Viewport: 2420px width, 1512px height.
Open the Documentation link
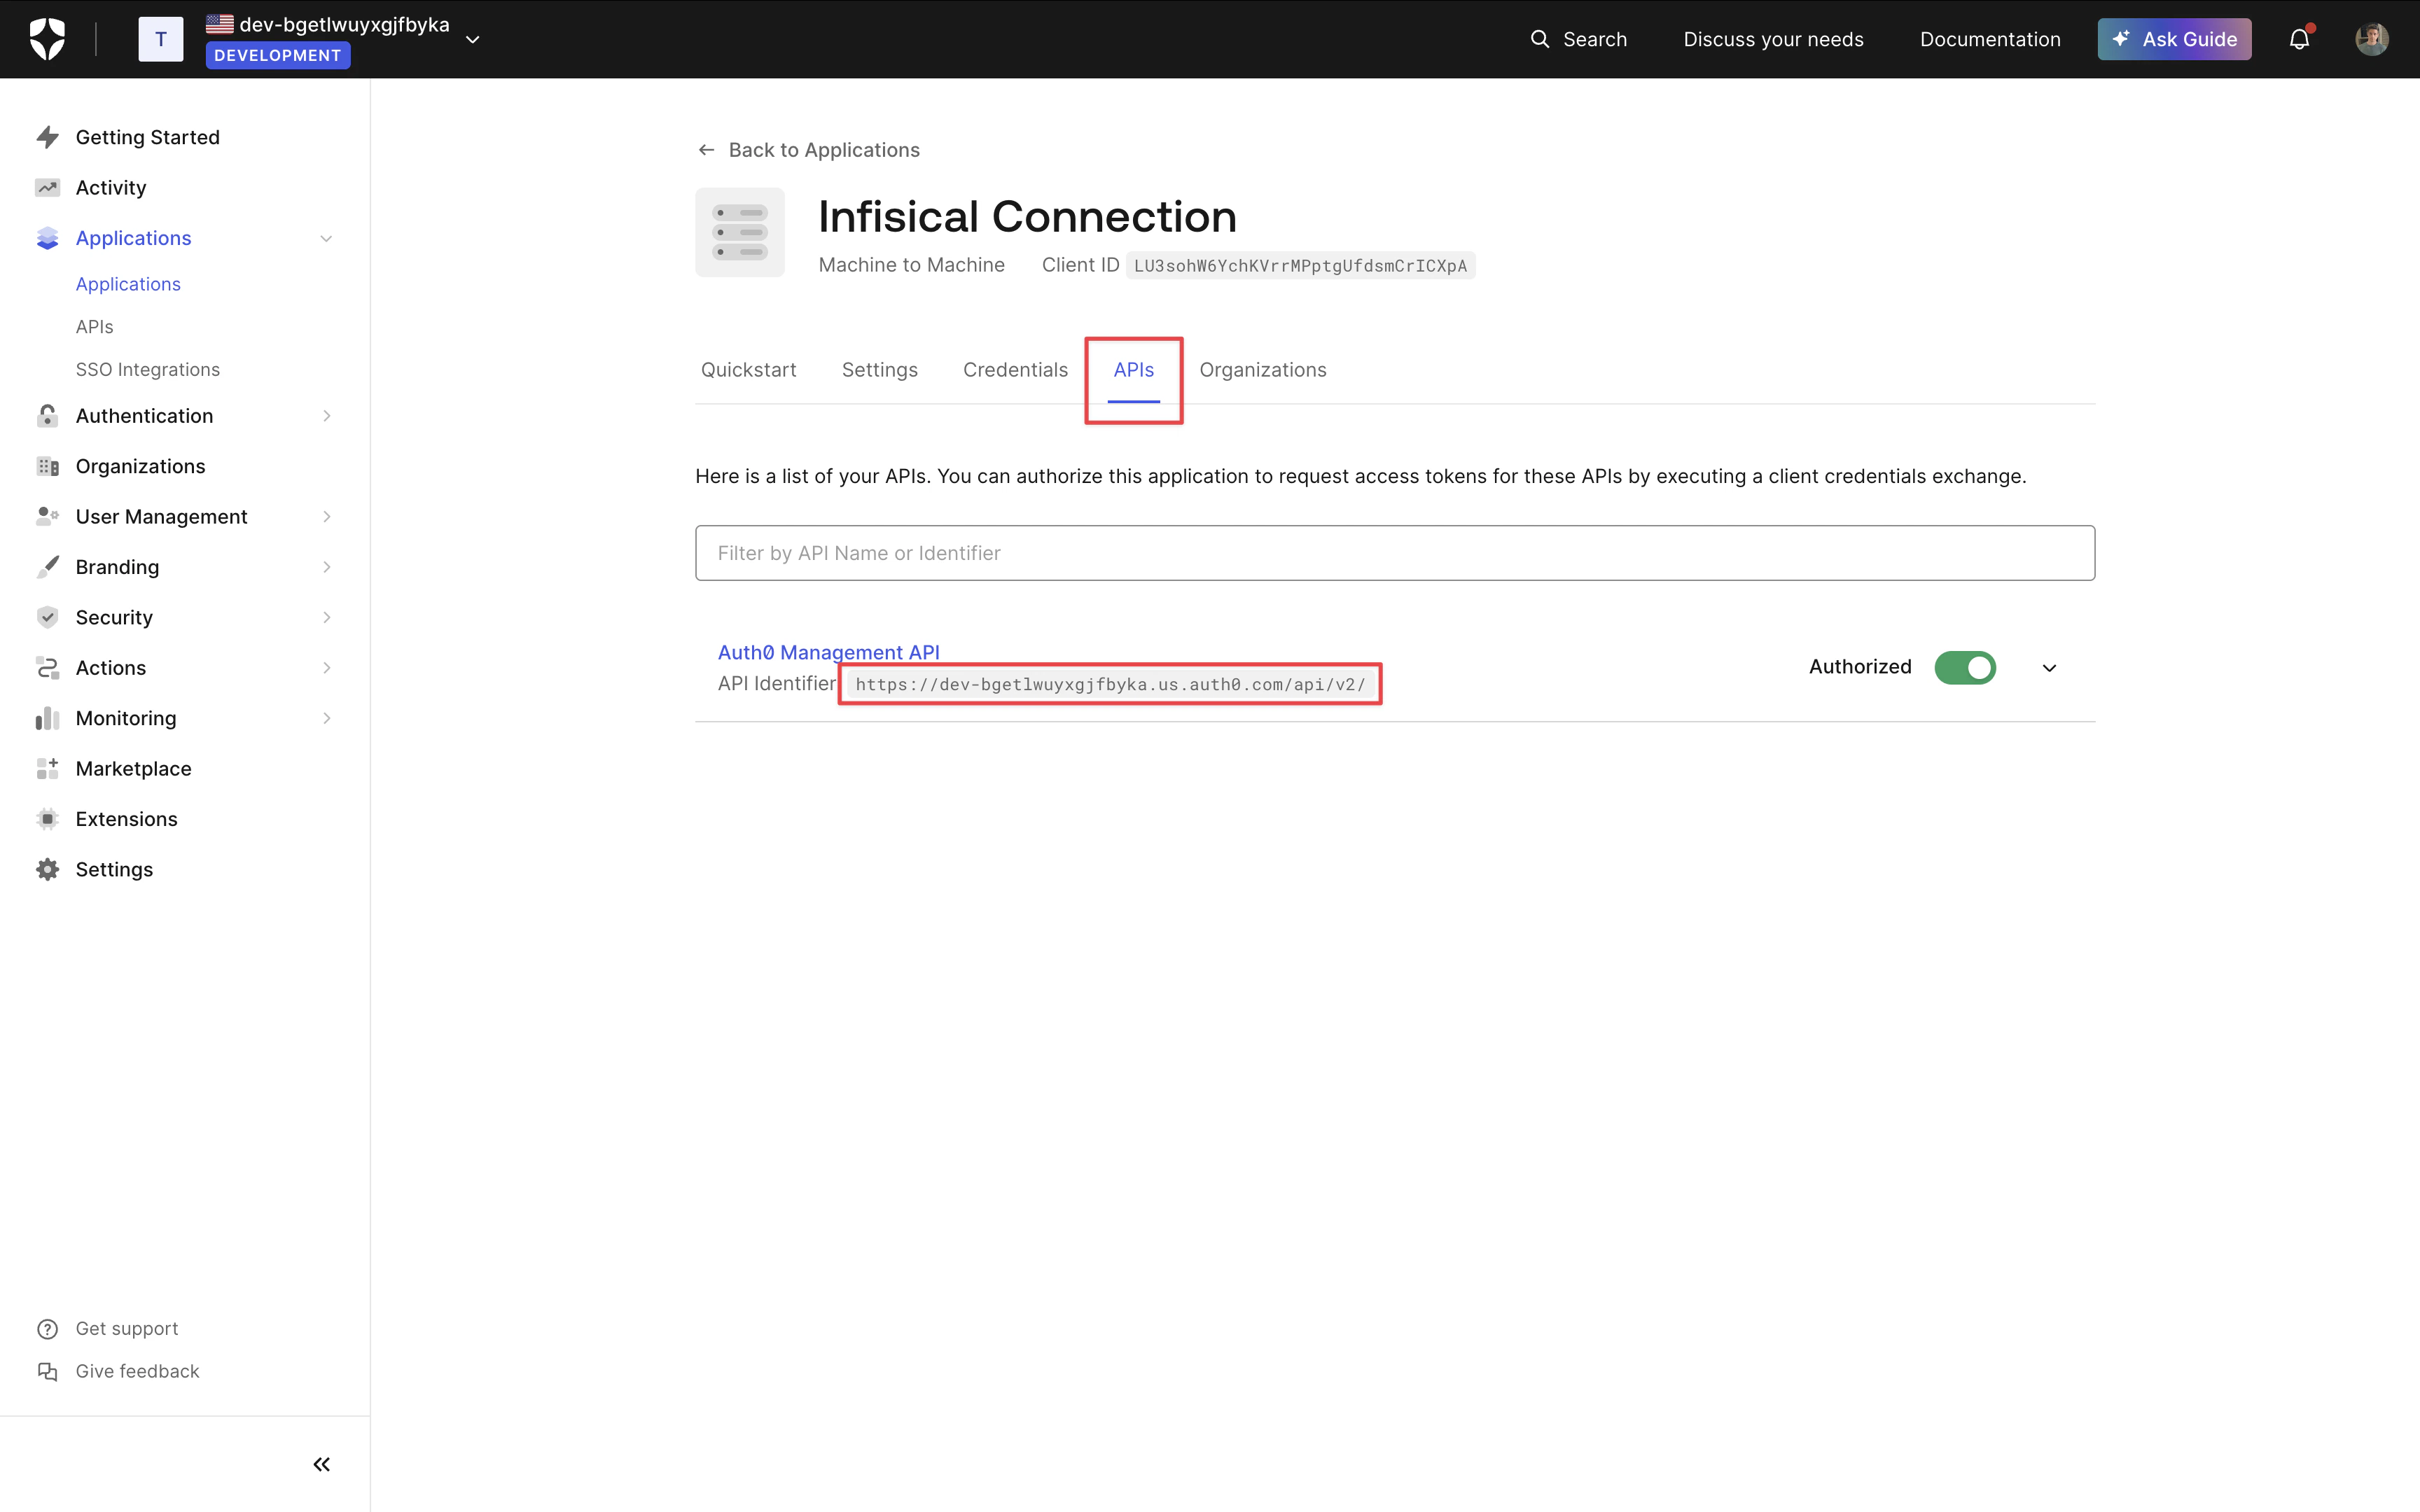(1990, 39)
